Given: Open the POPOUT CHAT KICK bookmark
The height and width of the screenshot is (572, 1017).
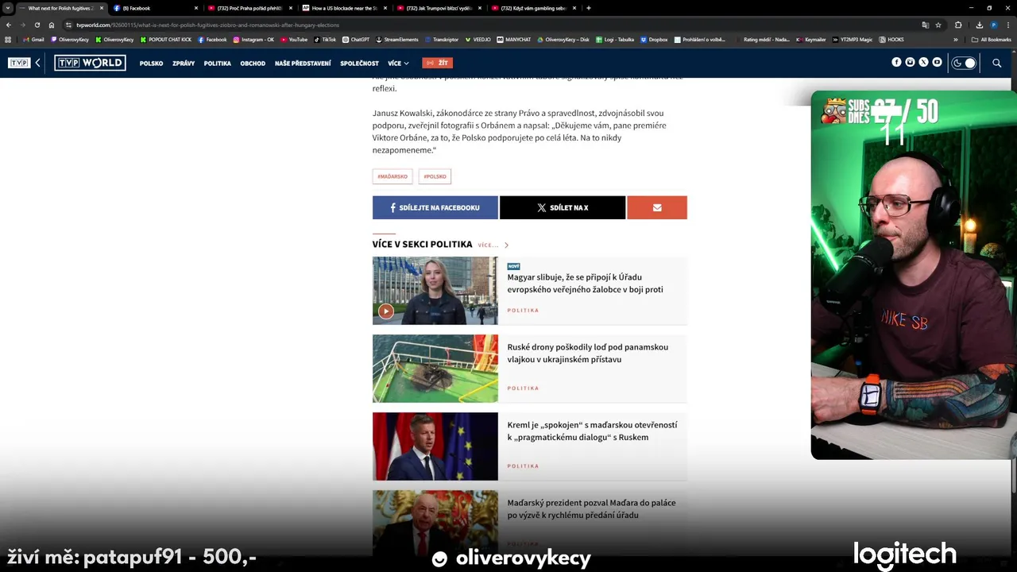Looking at the screenshot, I should (x=166, y=39).
